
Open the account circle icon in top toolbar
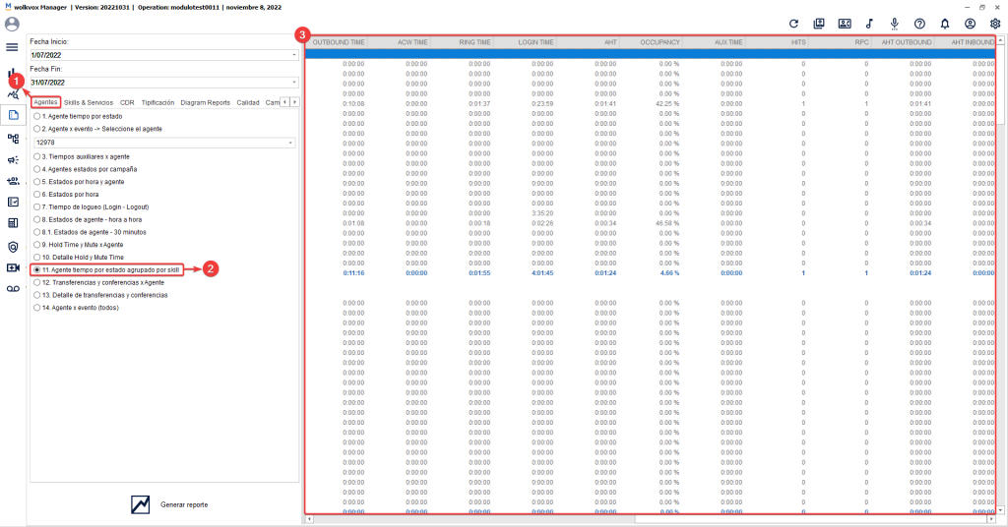coord(970,24)
